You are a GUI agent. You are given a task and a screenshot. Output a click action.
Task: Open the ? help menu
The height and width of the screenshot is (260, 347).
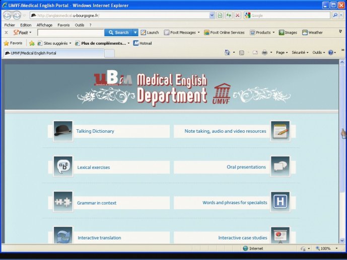click(90, 25)
